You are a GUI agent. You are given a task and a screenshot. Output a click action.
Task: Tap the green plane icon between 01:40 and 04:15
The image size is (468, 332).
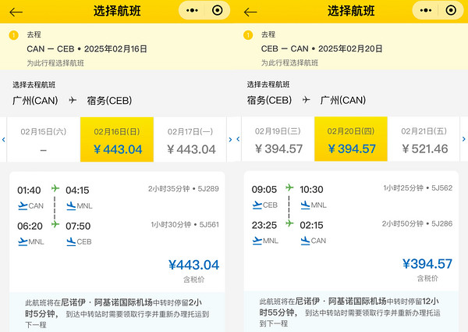pyautogui.click(x=55, y=188)
